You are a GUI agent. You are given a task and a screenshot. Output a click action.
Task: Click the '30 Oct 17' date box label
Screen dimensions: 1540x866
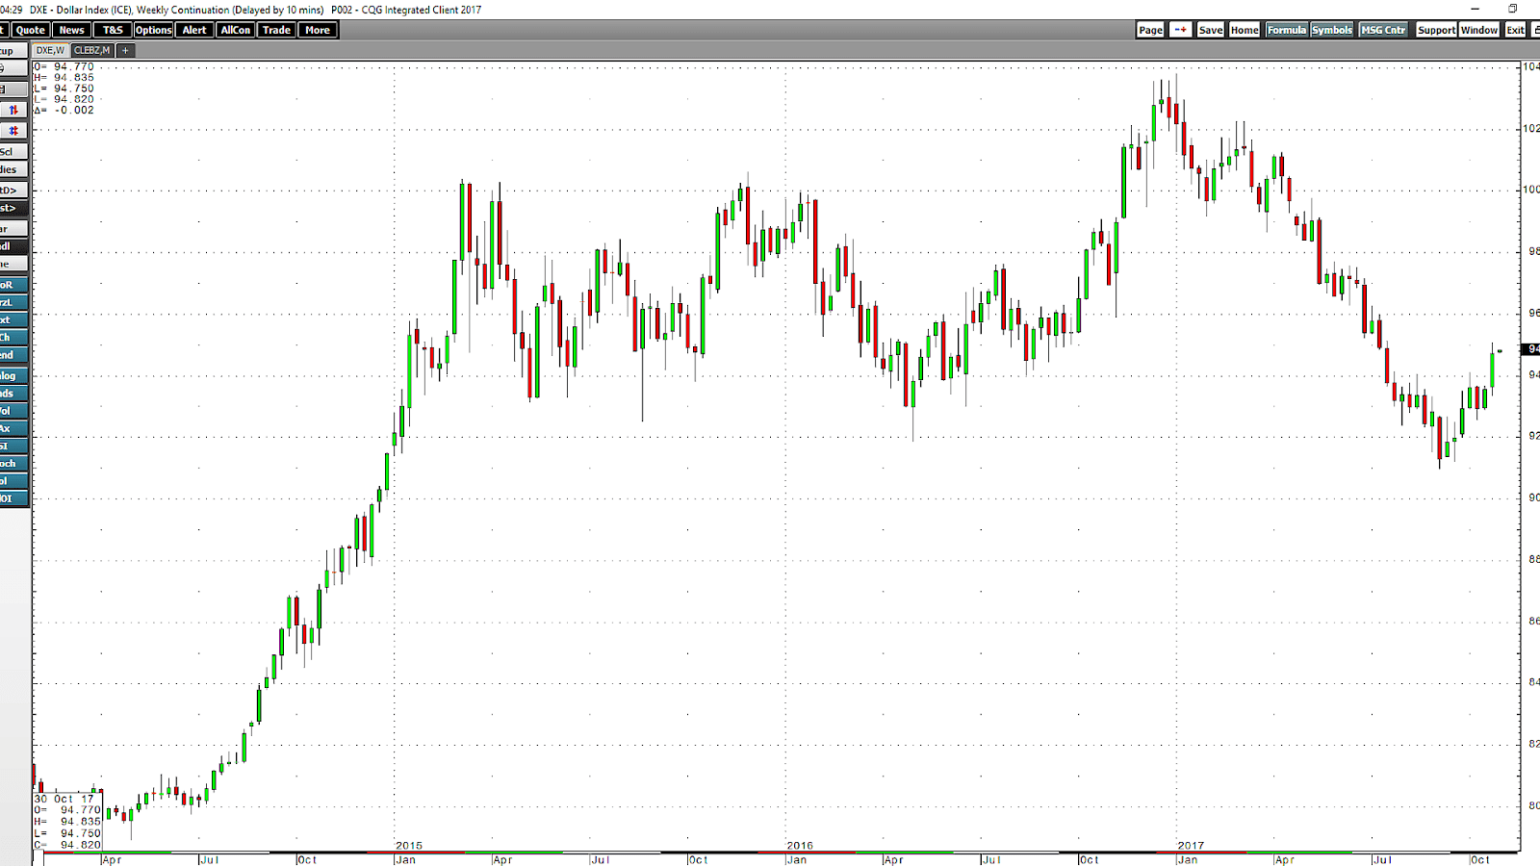pyautogui.click(x=64, y=799)
